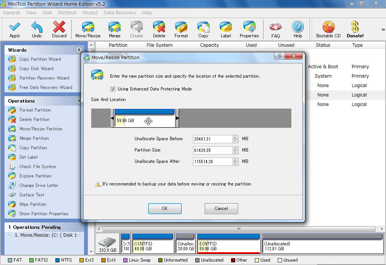Select the Create toolbar icon
The width and height of the screenshot is (386, 265).
tap(136, 29)
